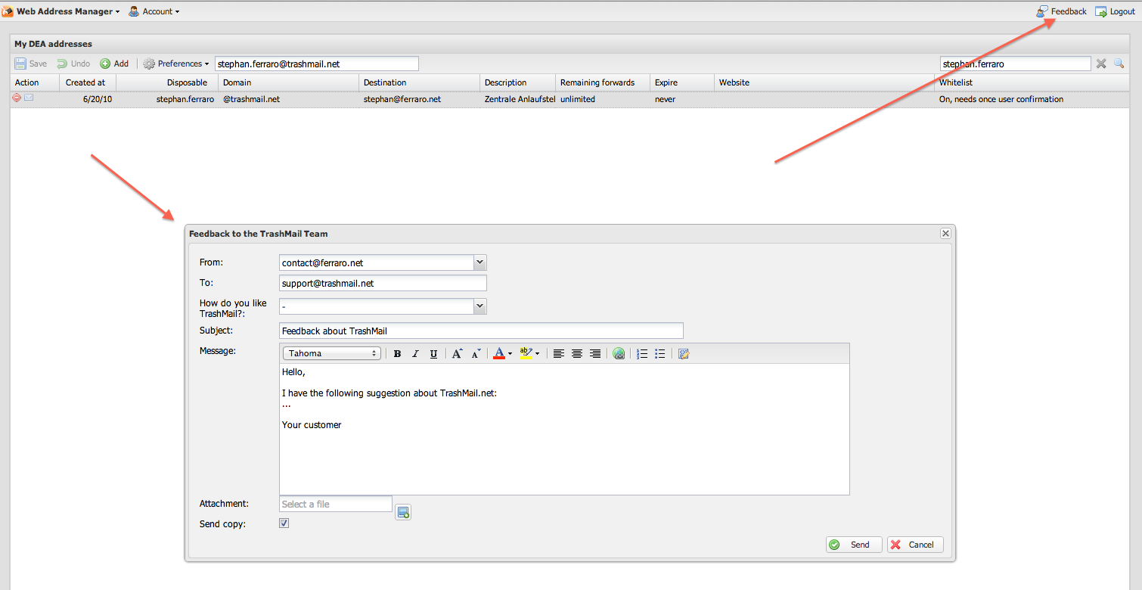The width and height of the screenshot is (1142, 590).
Task: Center align message text
Action: (577, 353)
